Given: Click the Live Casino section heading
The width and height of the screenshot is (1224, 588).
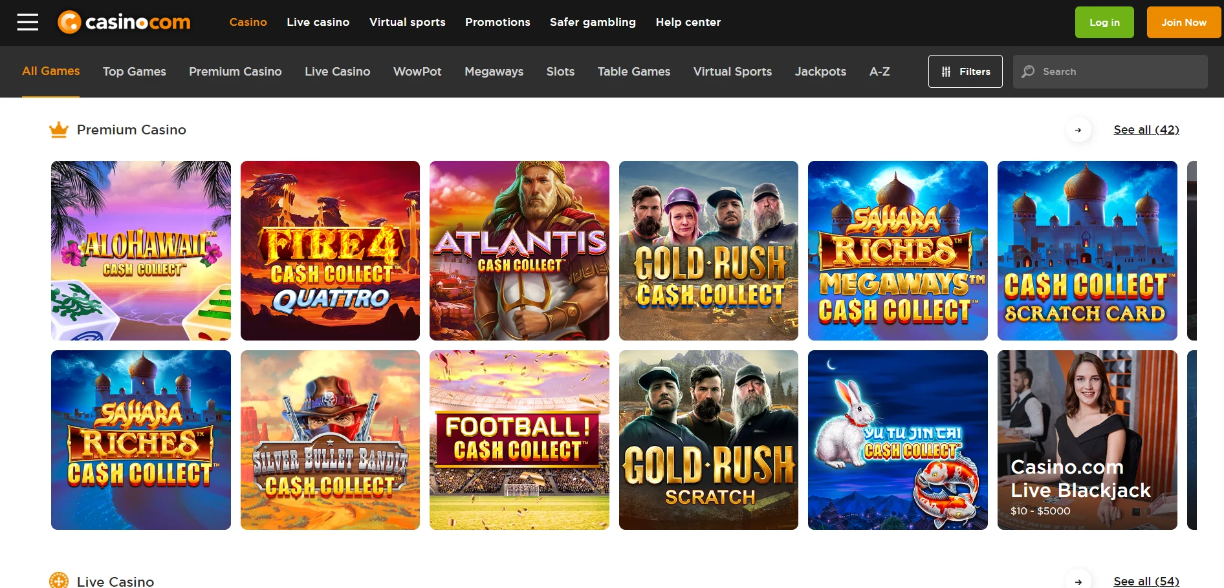Looking at the screenshot, I should pyautogui.click(x=115, y=582).
